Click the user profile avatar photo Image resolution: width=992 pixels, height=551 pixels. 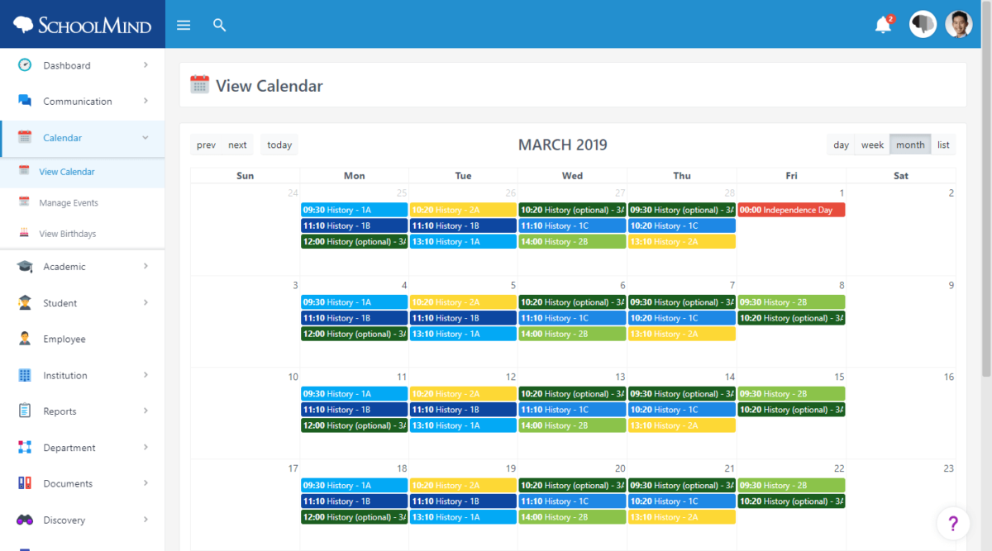[x=959, y=25]
